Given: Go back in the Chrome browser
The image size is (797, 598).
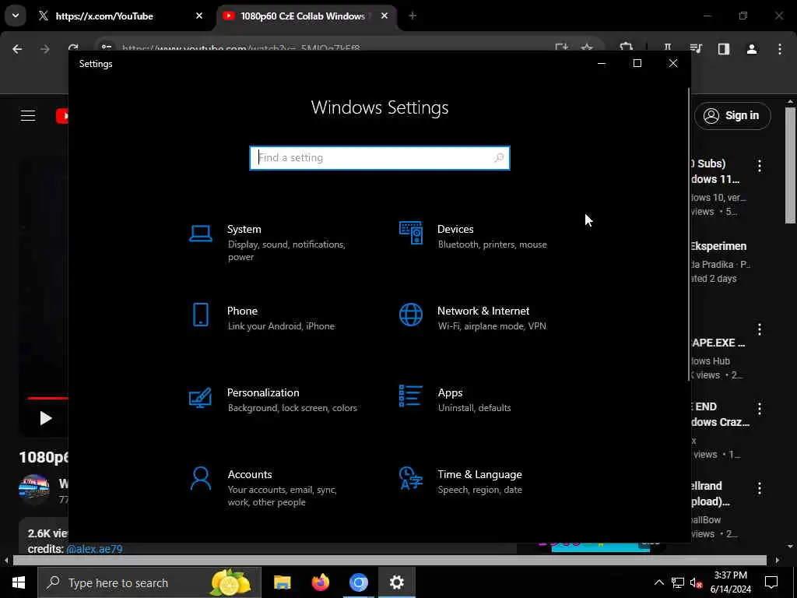Looking at the screenshot, I should point(17,49).
